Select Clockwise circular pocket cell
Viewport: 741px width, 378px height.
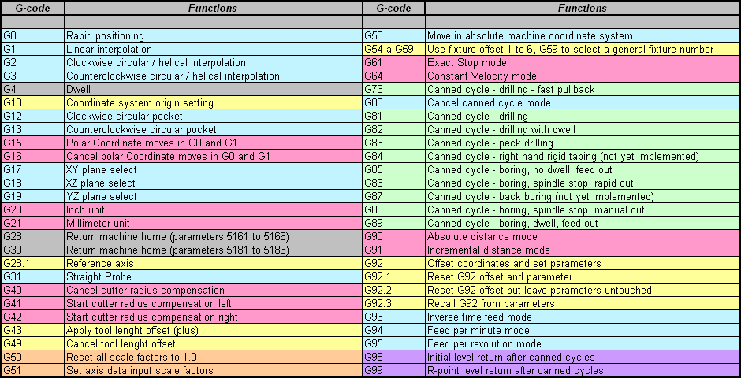pyautogui.click(x=213, y=116)
